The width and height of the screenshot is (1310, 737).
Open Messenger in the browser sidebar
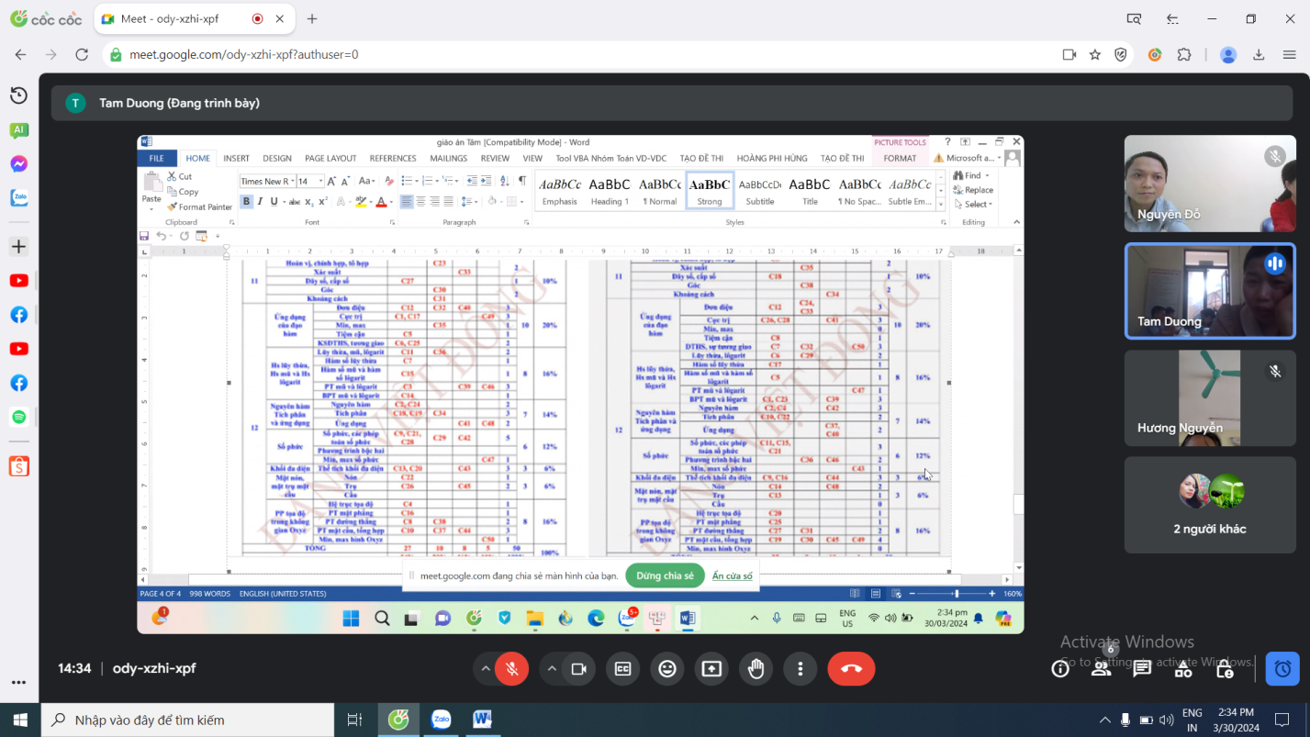pyautogui.click(x=18, y=164)
